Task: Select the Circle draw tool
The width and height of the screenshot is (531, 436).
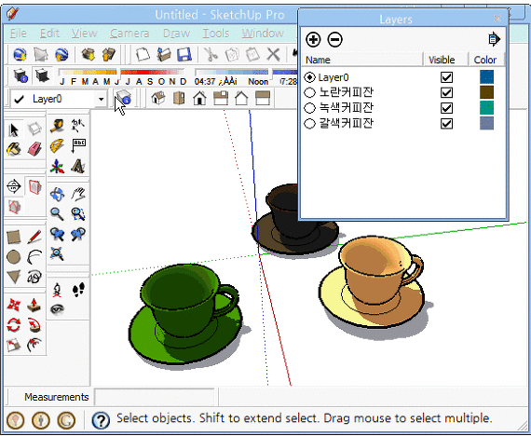Action: [14, 257]
